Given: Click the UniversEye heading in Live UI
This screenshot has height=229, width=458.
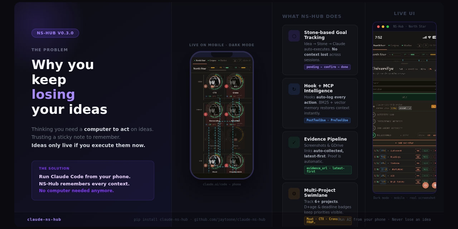Looking at the screenshot, I should 383,68.
